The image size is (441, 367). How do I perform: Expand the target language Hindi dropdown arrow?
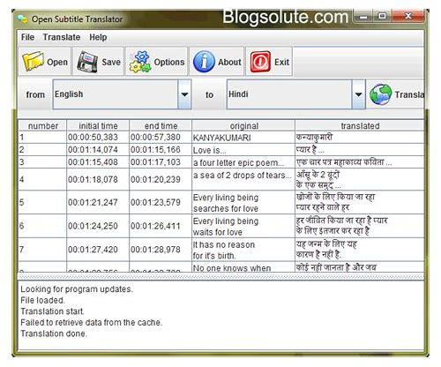tap(358, 94)
